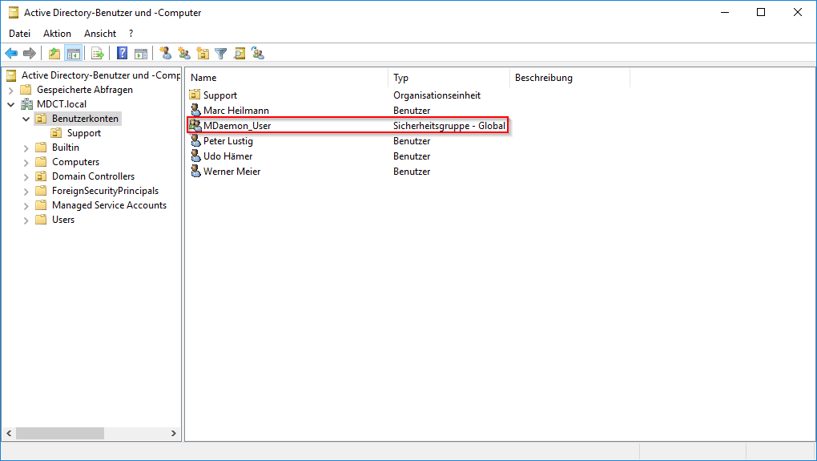Open the Ansicht menu
This screenshot has width=817, height=461.
(x=100, y=34)
